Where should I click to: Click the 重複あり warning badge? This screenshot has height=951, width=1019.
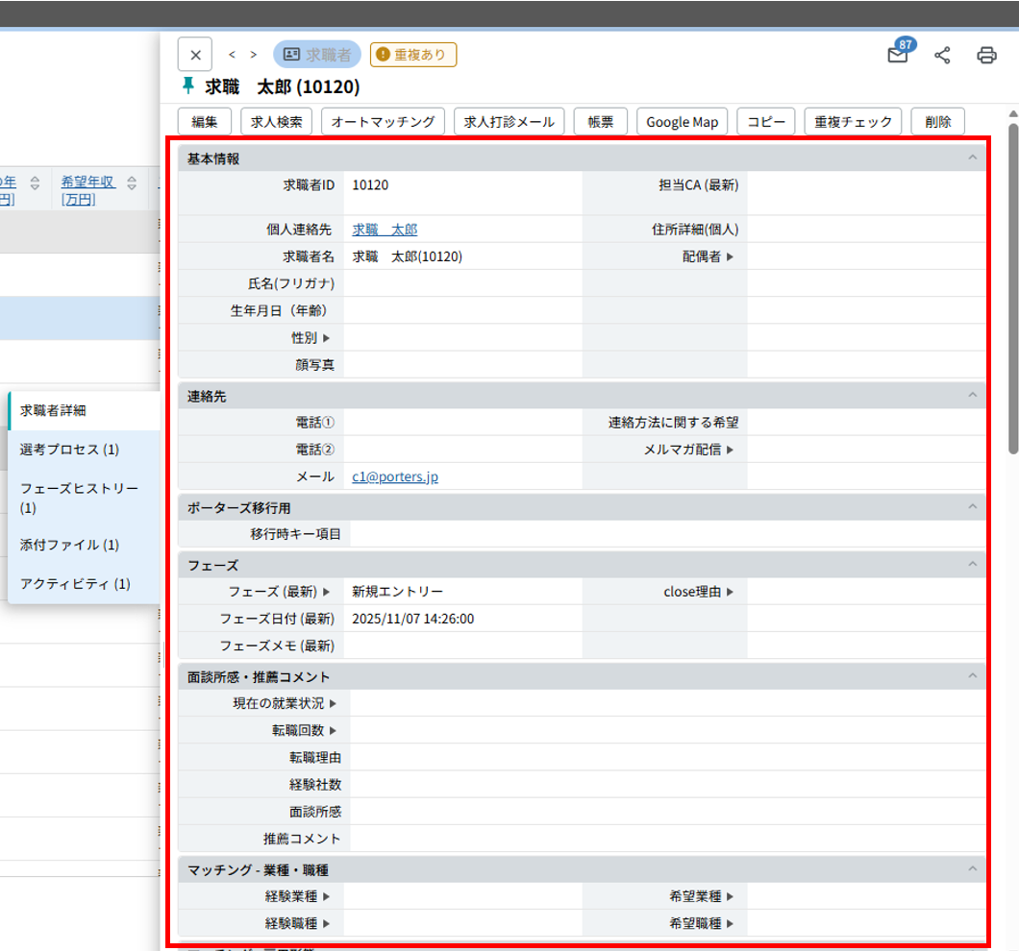click(x=413, y=55)
